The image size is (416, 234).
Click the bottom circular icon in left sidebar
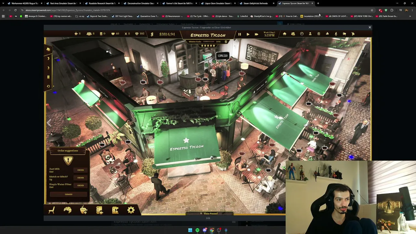click(x=48, y=86)
